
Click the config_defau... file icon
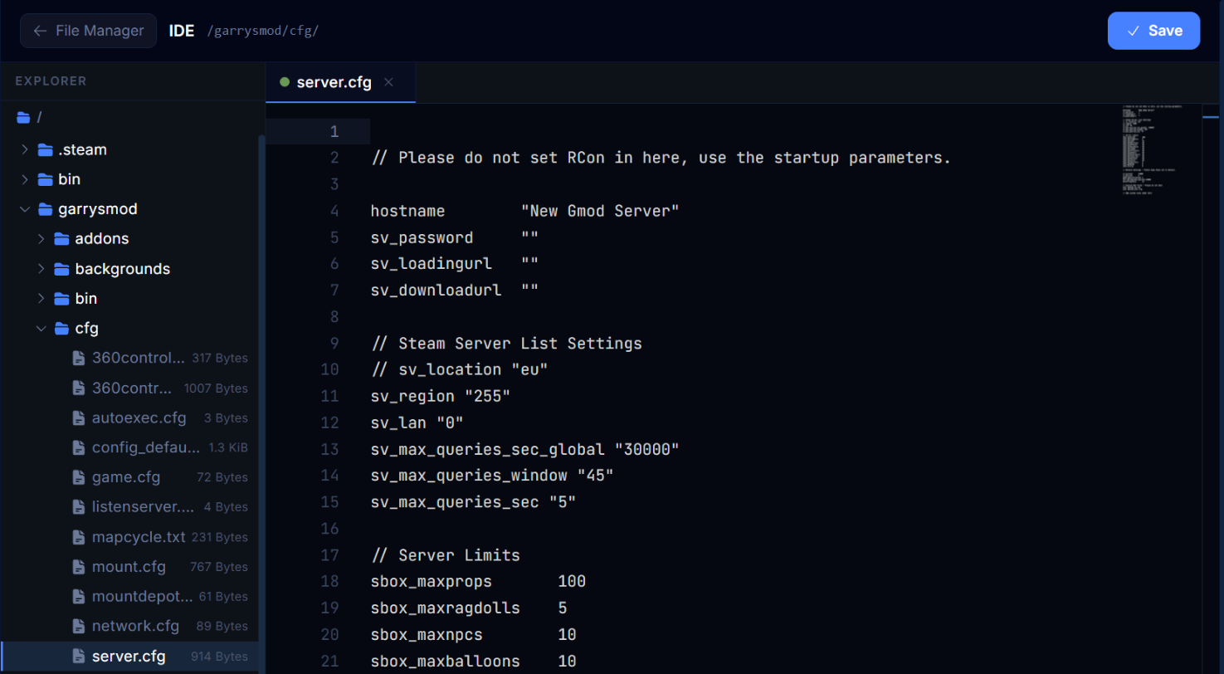pos(78,447)
